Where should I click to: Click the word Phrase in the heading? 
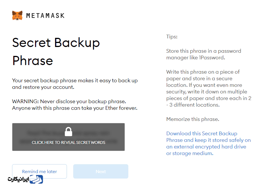point(33,61)
